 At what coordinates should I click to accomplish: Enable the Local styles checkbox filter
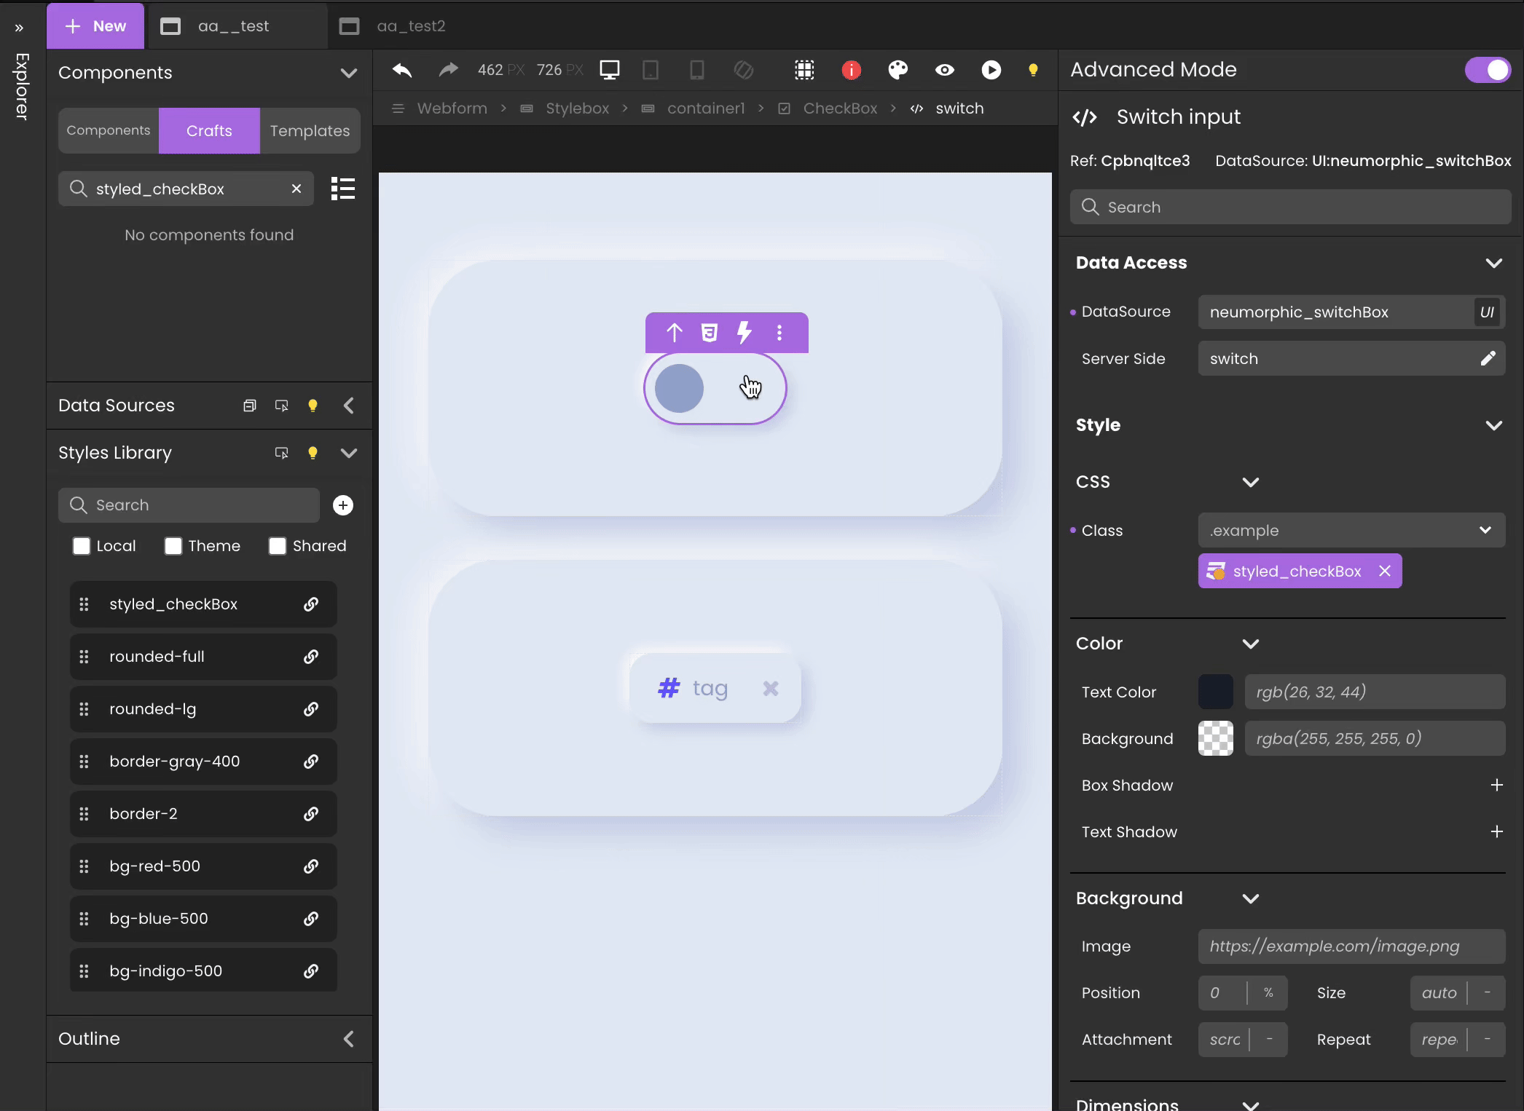(82, 545)
